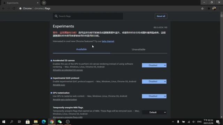Click the browser forward arrow
The width and height of the screenshot is (223, 125).
coord(8,8)
